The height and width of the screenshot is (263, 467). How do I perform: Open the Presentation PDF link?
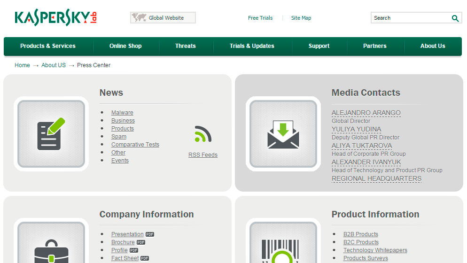127,234
